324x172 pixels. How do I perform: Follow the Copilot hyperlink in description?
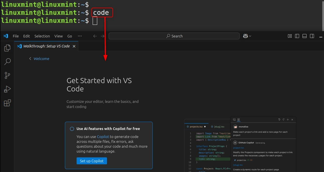[103, 137]
